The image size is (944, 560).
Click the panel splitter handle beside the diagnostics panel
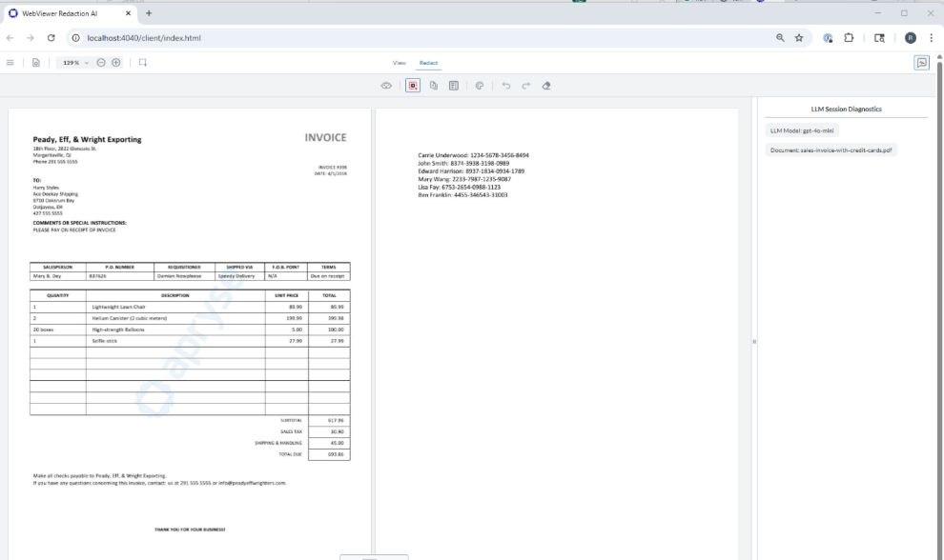pyautogui.click(x=754, y=342)
